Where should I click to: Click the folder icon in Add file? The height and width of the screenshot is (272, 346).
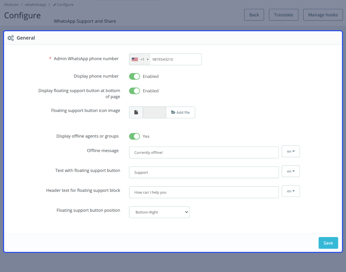pos(173,112)
